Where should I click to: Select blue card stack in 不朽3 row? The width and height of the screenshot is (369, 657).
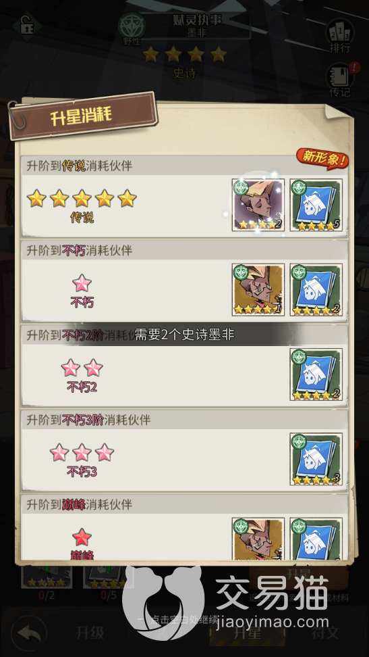316,459
